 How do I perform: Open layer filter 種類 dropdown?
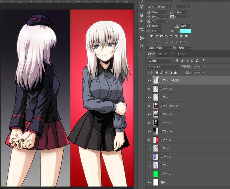tap(159, 61)
